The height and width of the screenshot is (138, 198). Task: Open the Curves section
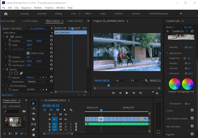pos(169,110)
